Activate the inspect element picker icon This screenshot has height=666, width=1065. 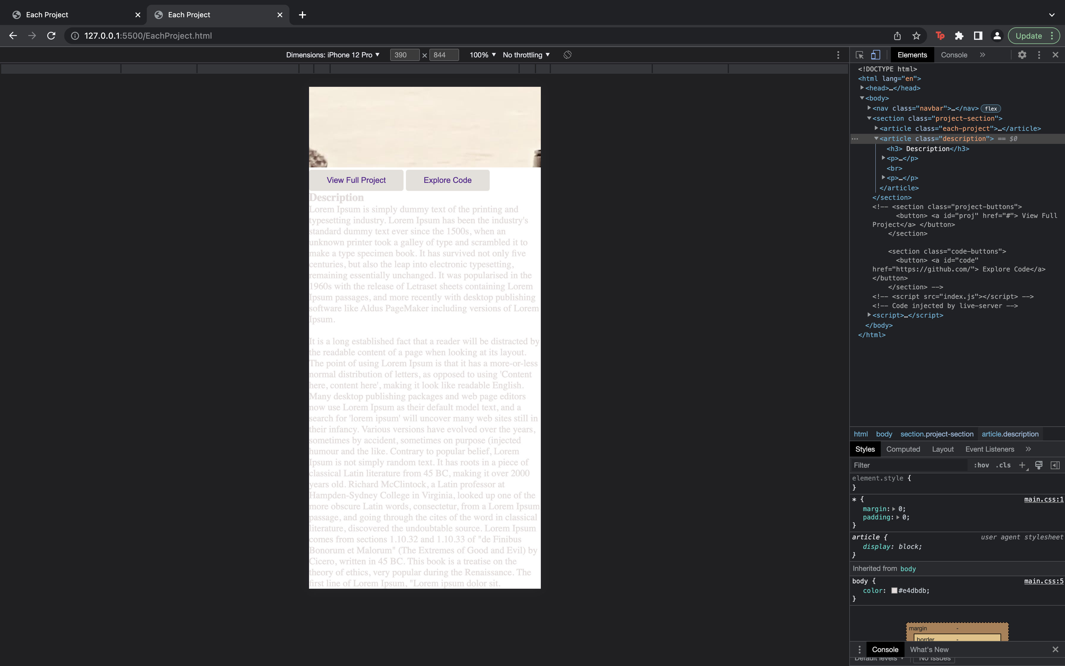(x=859, y=55)
